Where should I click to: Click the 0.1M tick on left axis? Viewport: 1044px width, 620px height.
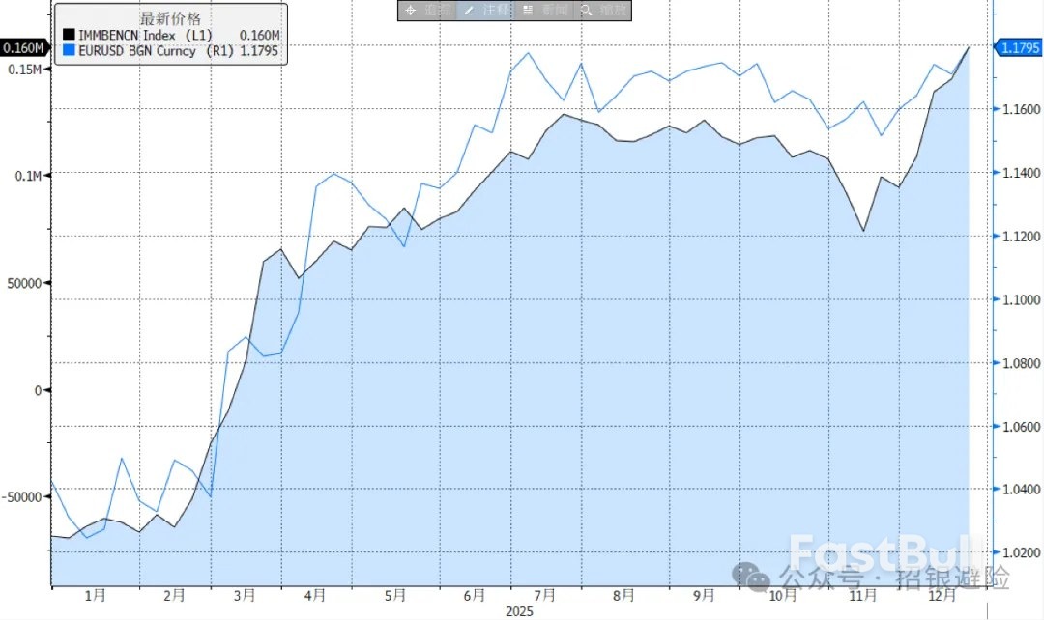coord(29,176)
